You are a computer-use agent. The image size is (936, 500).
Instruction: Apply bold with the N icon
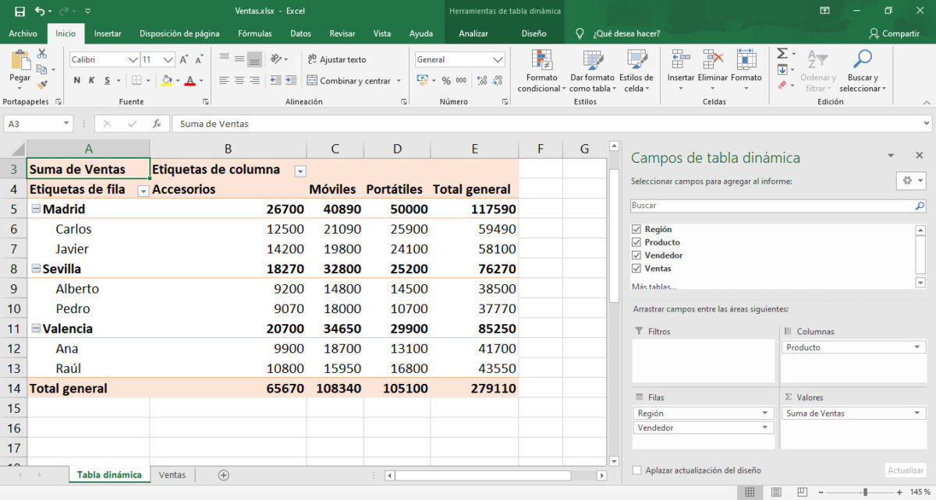tap(76, 79)
